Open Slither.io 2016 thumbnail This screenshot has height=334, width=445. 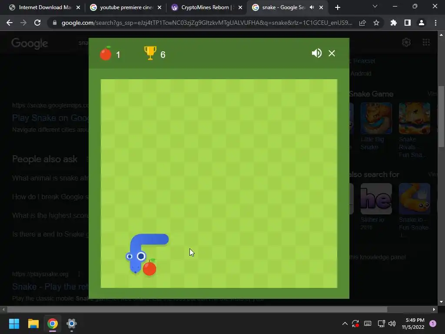coord(376,198)
